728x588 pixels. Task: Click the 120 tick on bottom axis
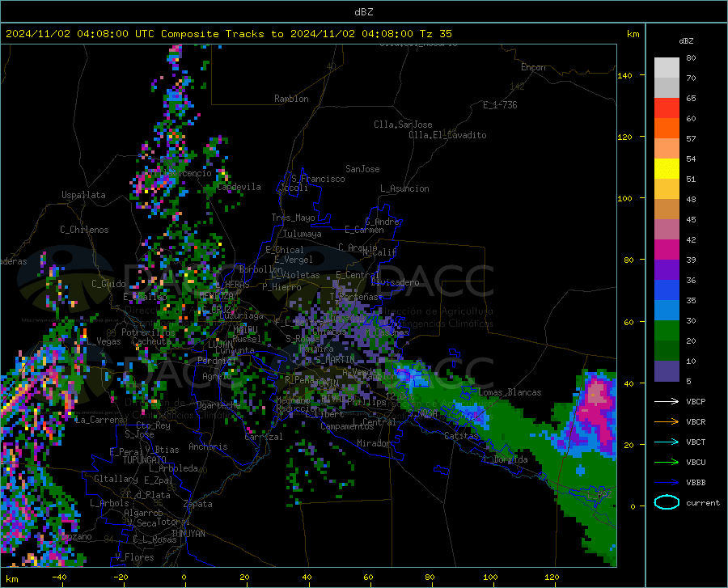pos(552,577)
